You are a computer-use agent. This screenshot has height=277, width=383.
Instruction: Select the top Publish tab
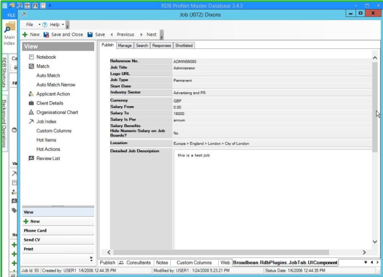[108, 45]
